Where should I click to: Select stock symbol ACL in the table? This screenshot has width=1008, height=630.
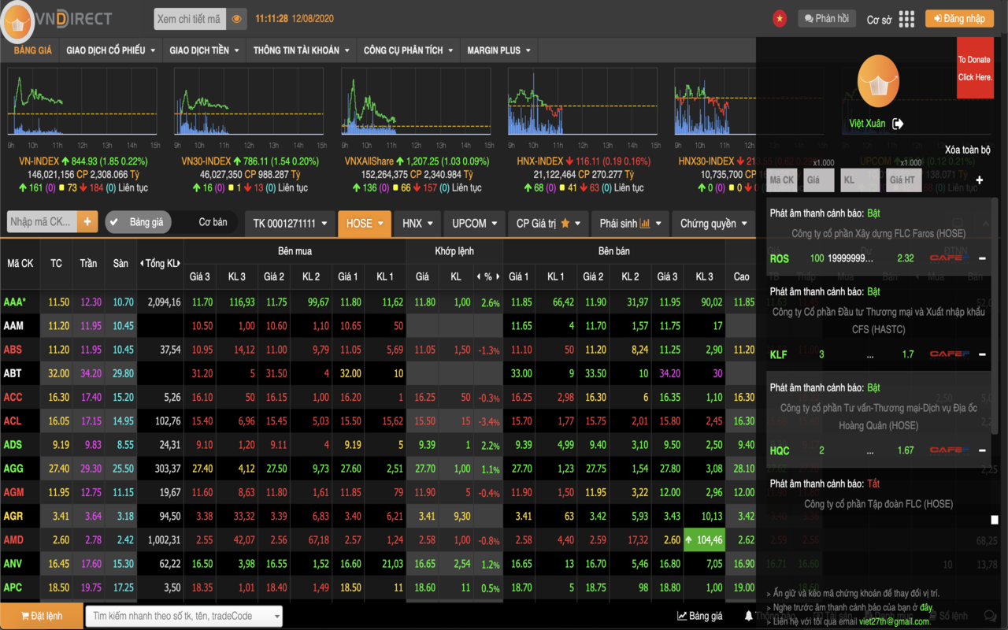point(13,421)
